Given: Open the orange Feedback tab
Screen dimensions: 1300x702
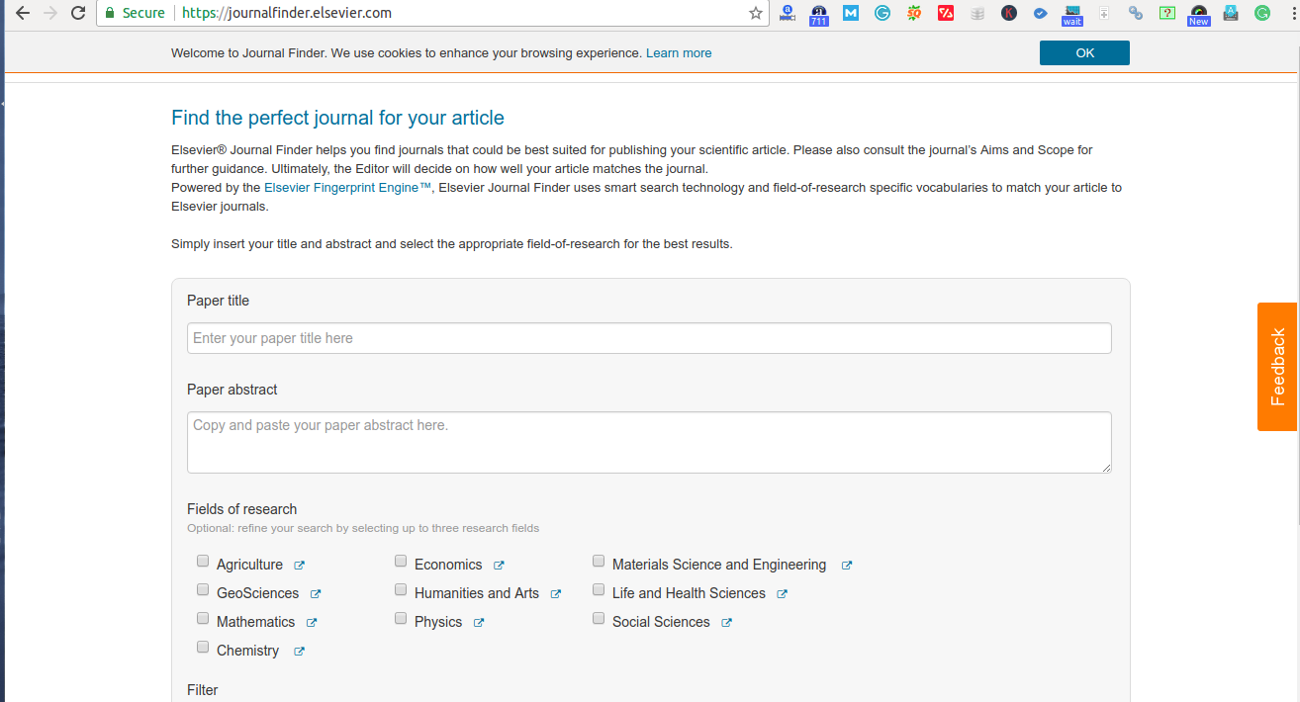Looking at the screenshot, I should pyautogui.click(x=1277, y=367).
